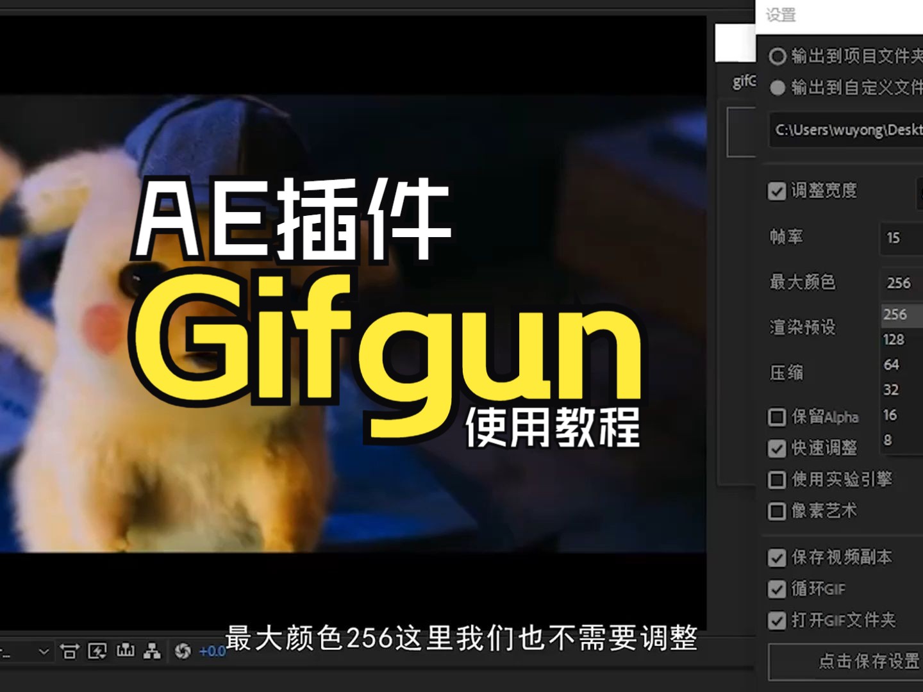
Task: Click the Reset Exposure aperture icon
Action: pos(183,652)
